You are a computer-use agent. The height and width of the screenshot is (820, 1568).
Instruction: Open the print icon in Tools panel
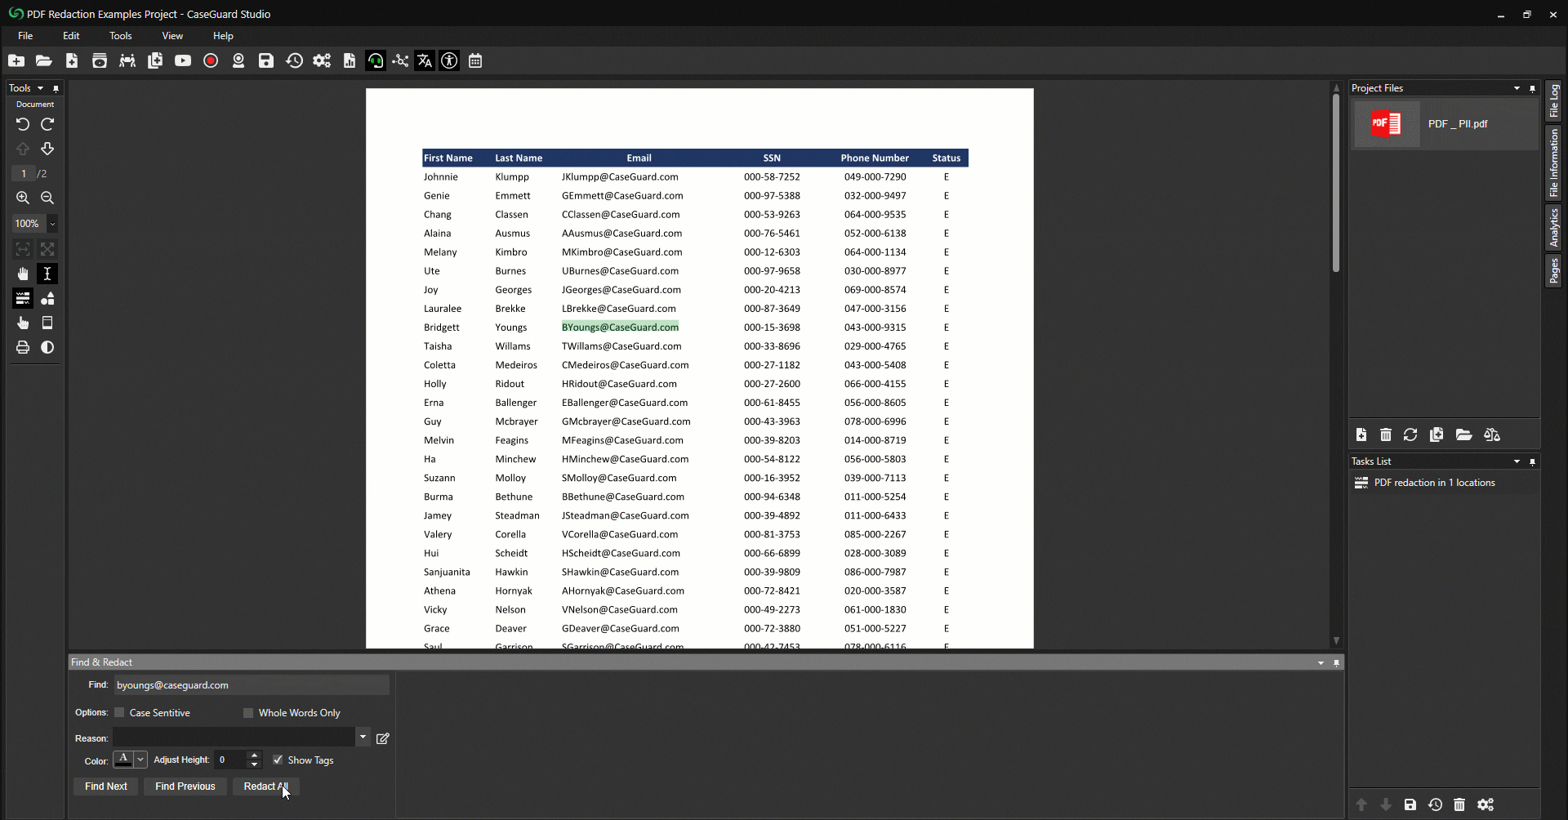[x=22, y=347]
